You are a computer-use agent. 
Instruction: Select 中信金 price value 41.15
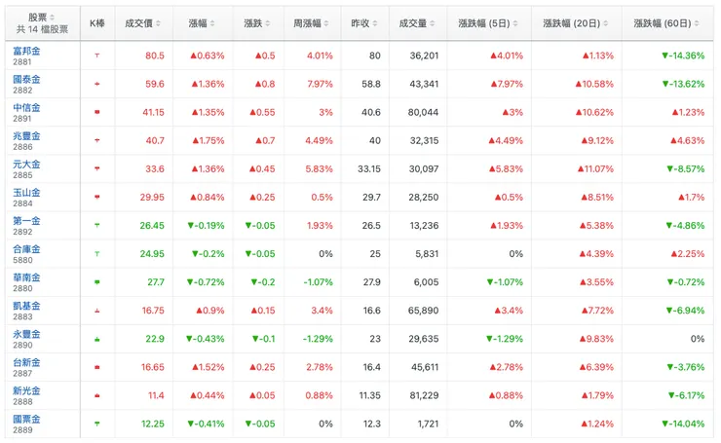[153, 112]
